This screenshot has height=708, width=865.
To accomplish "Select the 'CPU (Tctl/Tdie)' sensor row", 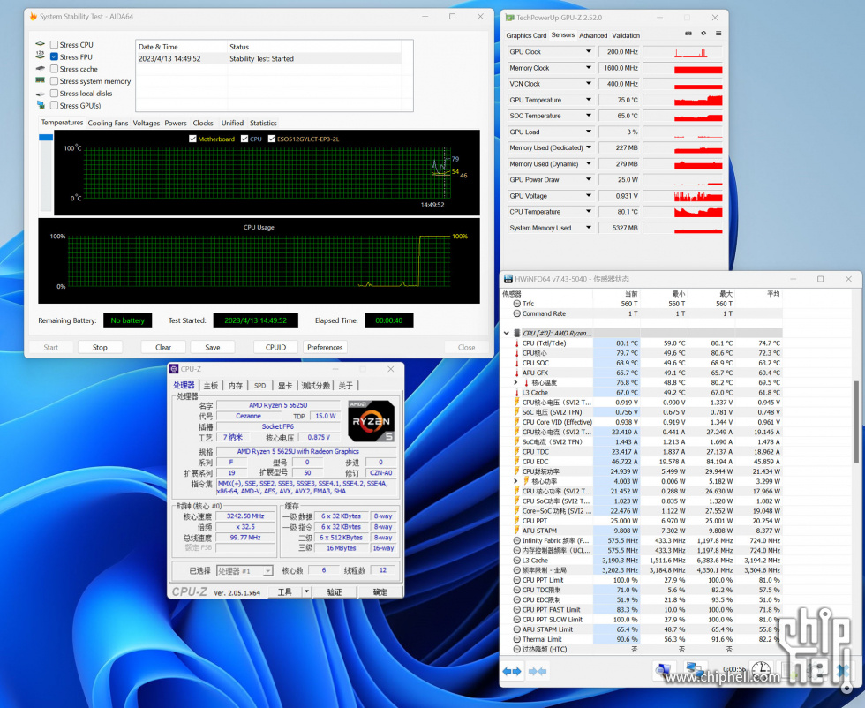I will point(643,343).
